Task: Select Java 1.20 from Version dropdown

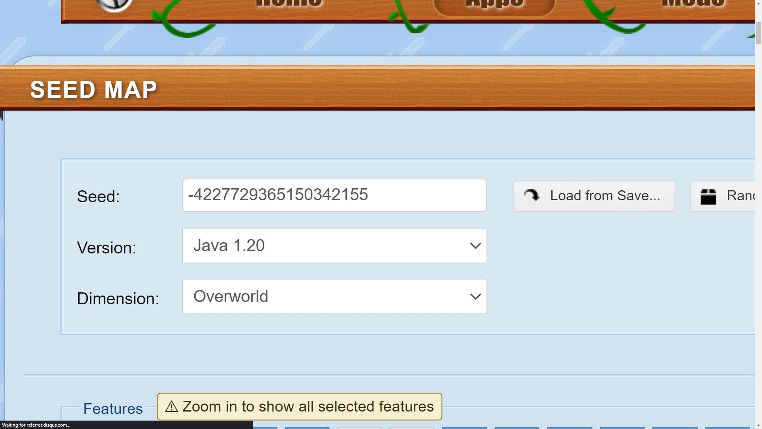Action: coord(335,245)
